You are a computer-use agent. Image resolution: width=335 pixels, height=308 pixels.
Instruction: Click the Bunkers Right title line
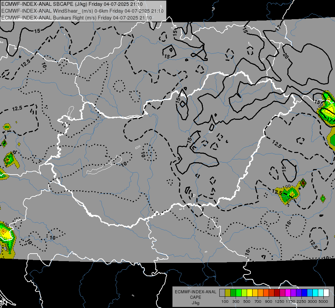77,18
